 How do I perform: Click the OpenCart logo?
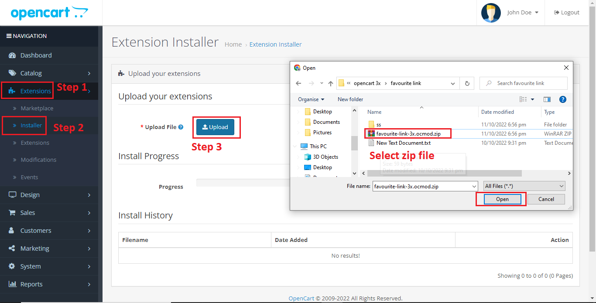(x=49, y=13)
